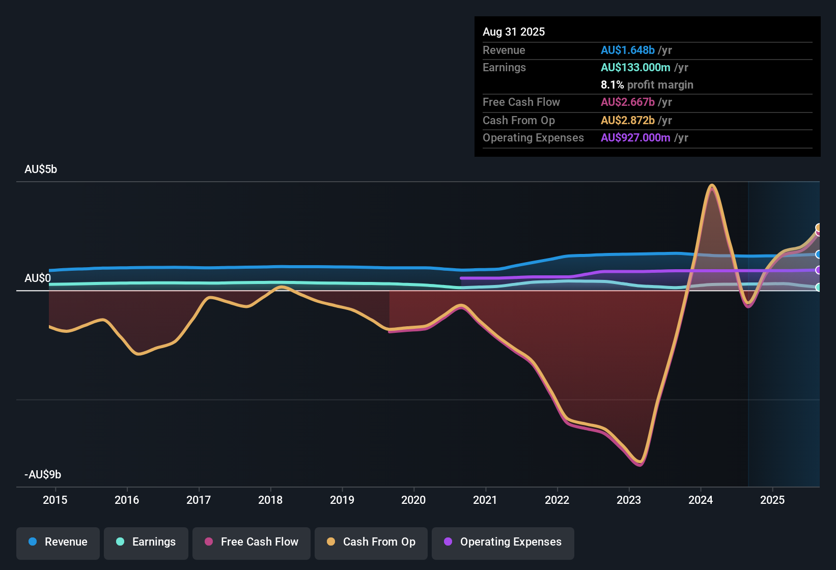This screenshot has height=570, width=836.
Task: Click the pink Free Cash Flow dot
Action: [209, 542]
